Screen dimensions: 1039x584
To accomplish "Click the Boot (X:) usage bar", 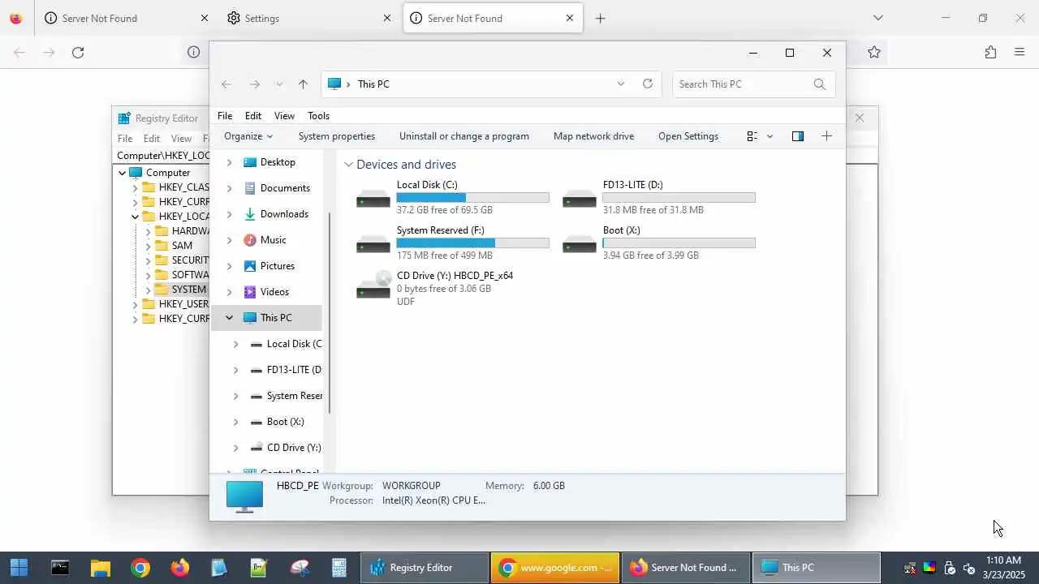I will (679, 243).
